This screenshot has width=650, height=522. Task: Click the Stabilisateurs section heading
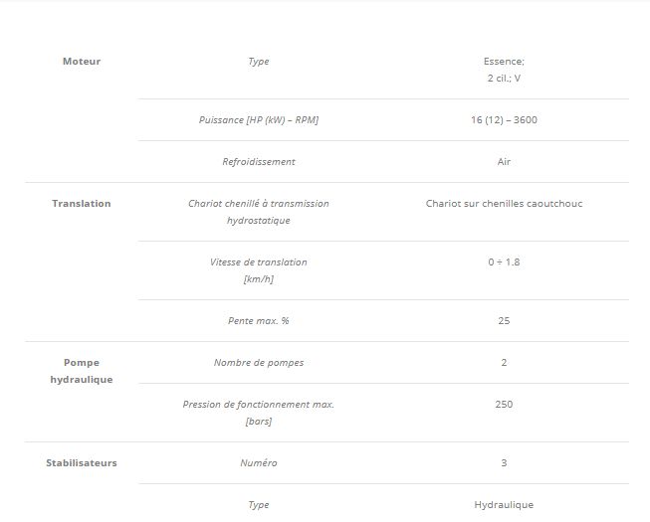82,463
